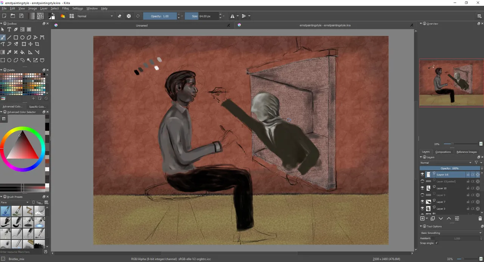Select the Rectangle shape tool
Screen dimensions: 484x262
point(16,37)
